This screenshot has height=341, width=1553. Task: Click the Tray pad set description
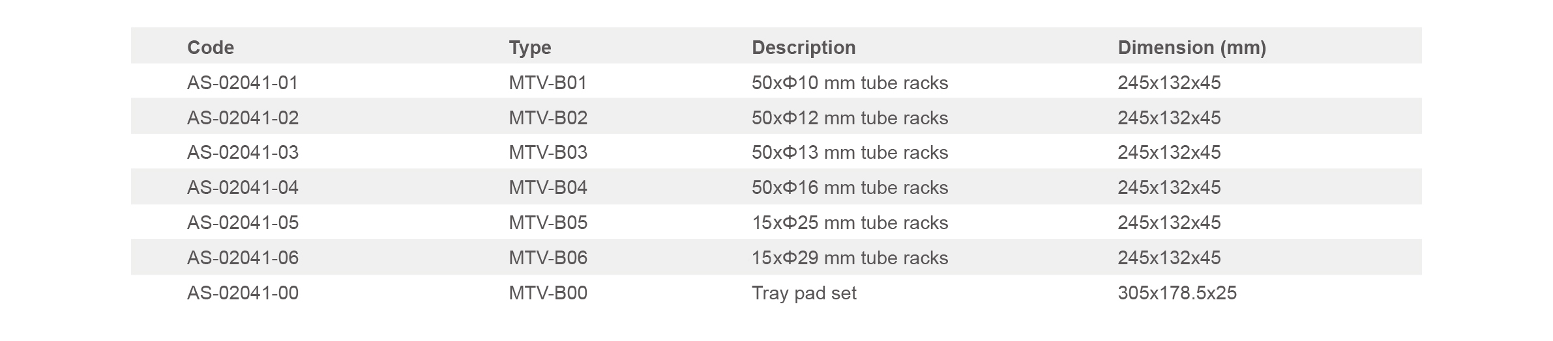click(804, 293)
